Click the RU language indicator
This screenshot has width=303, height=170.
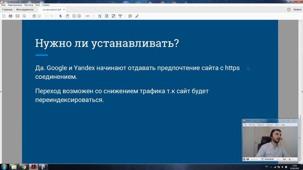point(267,167)
